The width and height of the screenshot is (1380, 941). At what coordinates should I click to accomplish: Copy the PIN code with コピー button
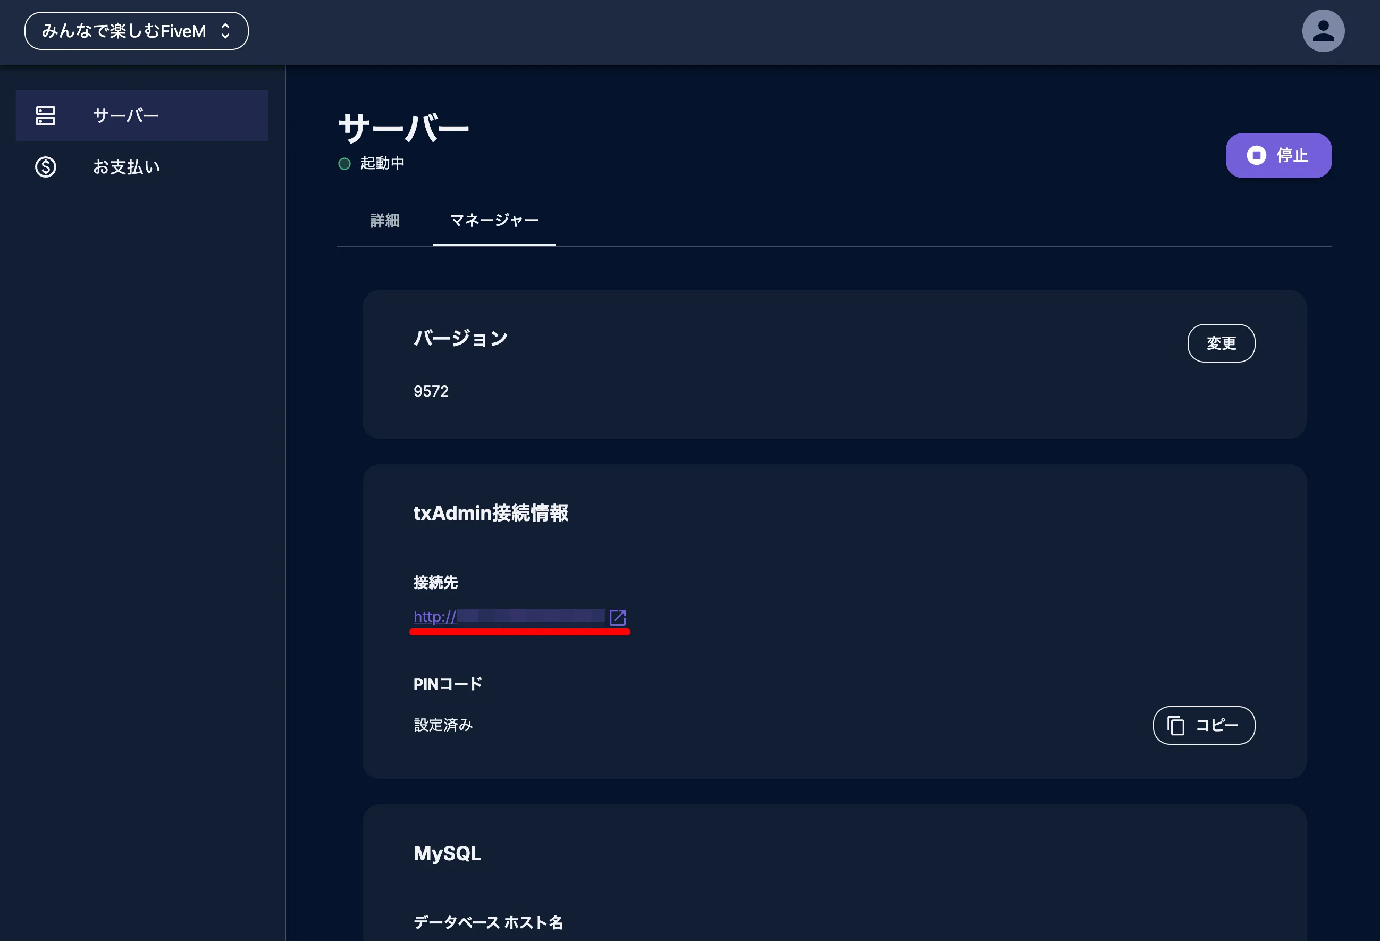pos(1204,726)
